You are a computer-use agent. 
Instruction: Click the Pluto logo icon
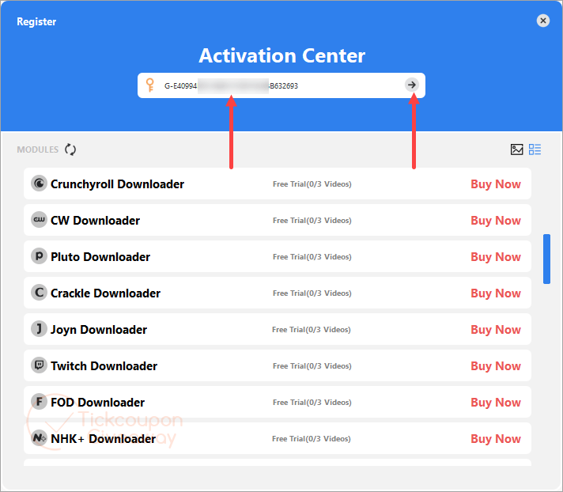point(39,256)
